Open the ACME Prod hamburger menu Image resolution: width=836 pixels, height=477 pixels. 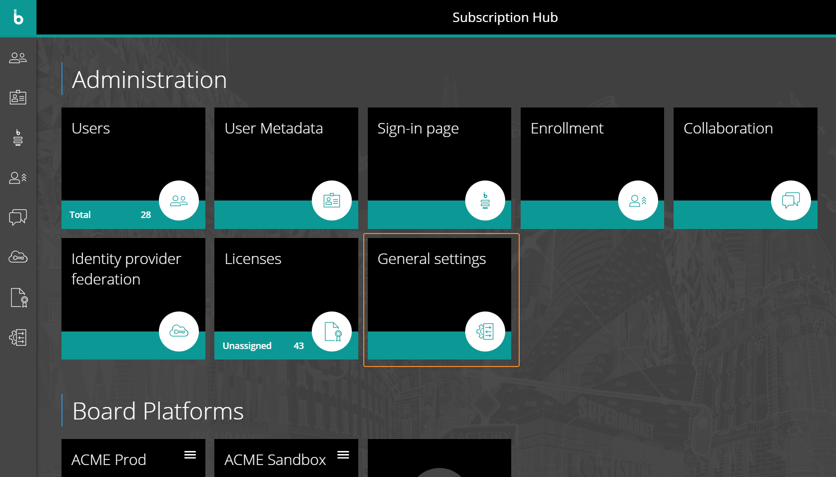190,454
